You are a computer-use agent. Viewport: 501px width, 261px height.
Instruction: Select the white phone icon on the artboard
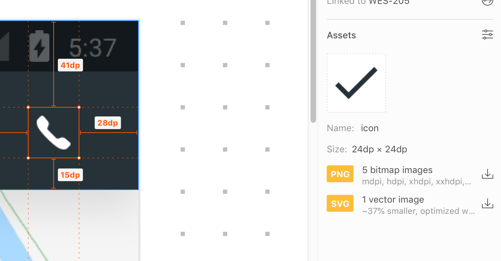54,132
